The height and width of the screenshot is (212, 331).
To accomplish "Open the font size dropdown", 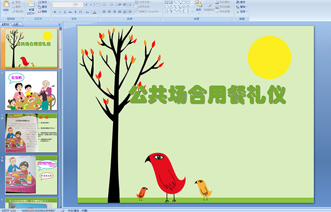I will click(81, 4).
